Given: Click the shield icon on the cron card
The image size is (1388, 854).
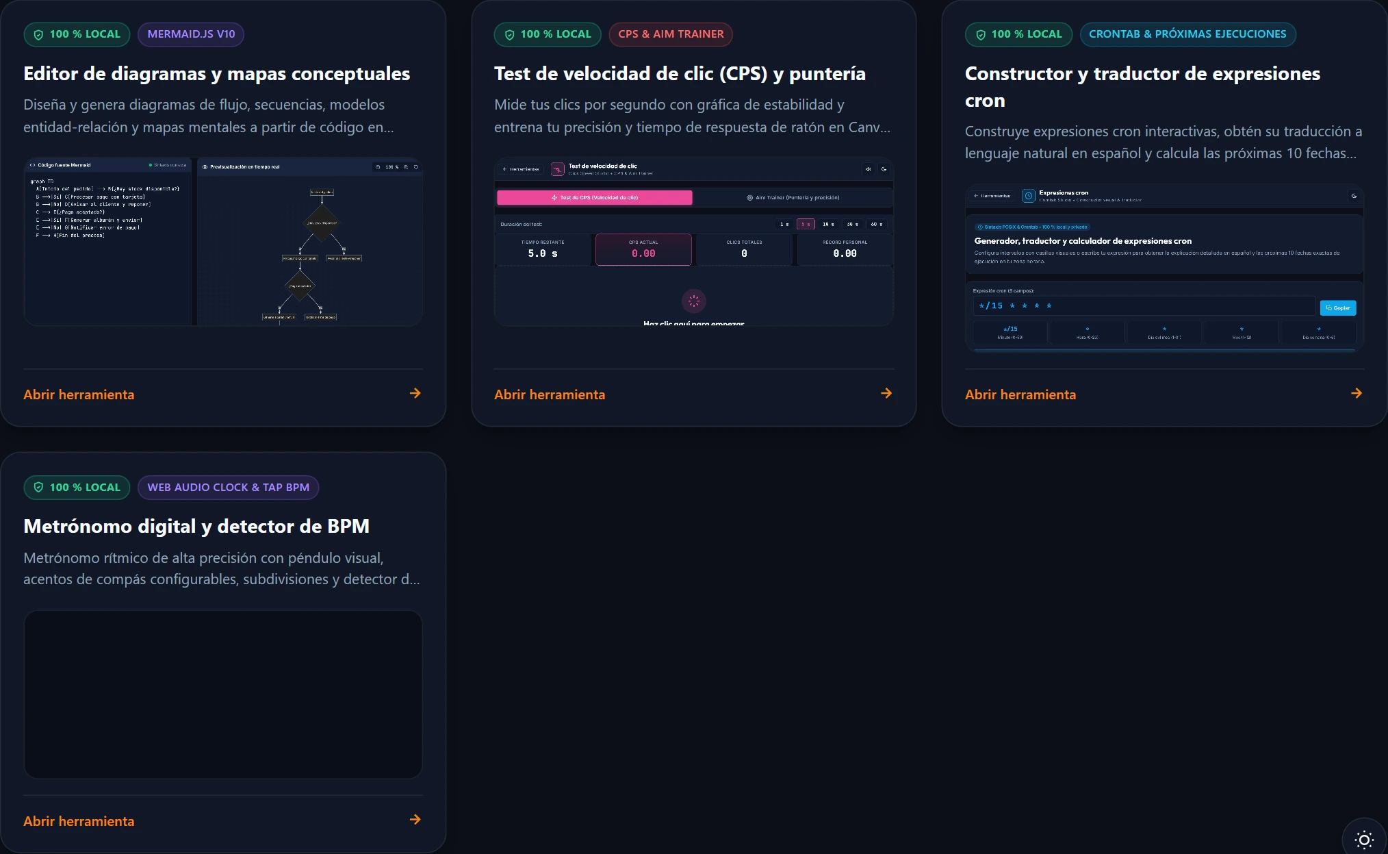Looking at the screenshot, I should 981,34.
